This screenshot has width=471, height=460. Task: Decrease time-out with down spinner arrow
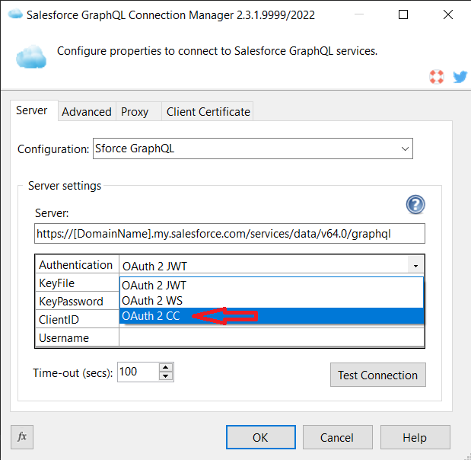(x=166, y=377)
